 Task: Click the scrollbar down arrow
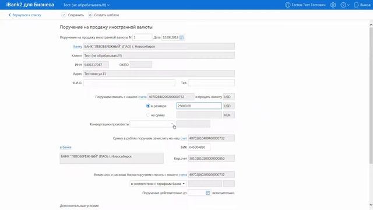click(371, 205)
